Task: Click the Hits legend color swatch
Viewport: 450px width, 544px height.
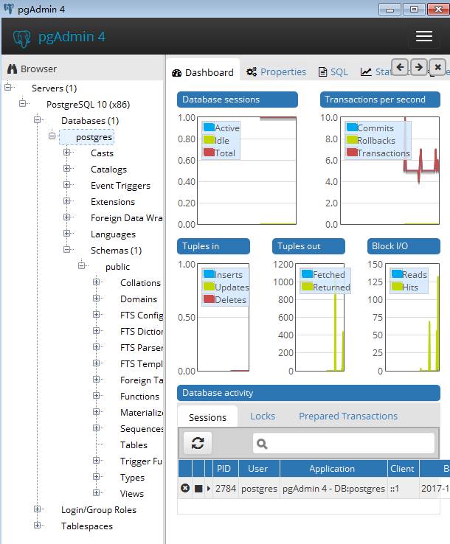Action: [397, 286]
